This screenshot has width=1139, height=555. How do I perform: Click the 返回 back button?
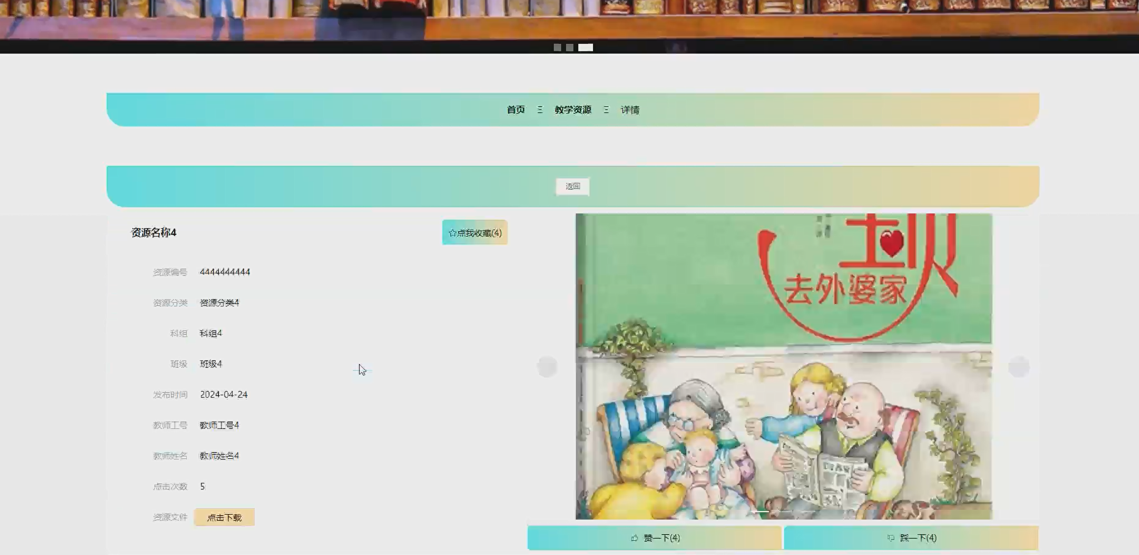pyautogui.click(x=573, y=187)
